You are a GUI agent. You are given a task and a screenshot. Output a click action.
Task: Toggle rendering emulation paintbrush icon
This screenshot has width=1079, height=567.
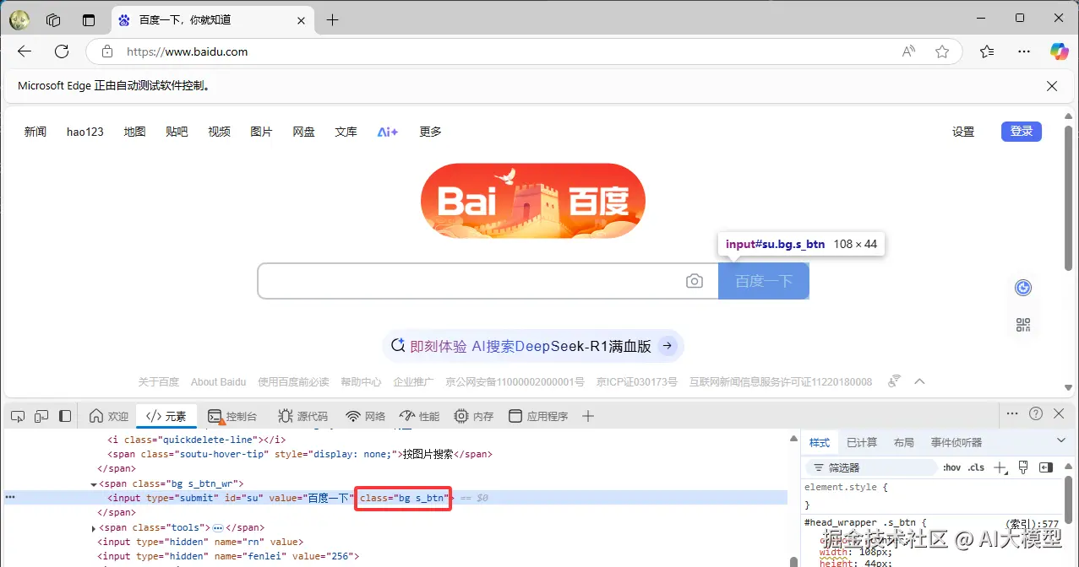point(1023,467)
